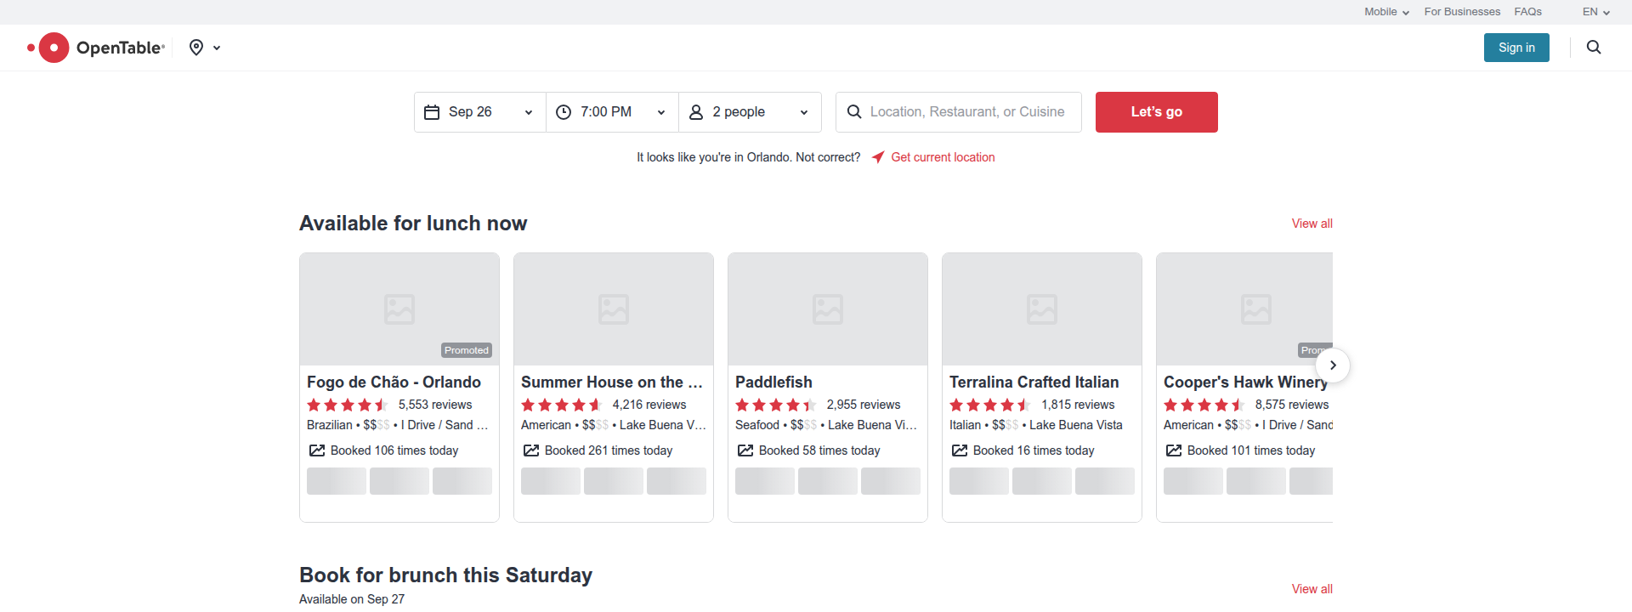Image resolution: width=1632 pixels, height=612 pixels.
Task: Click Brazilian • $$ • I Drive text
Action: tap(398, 425)
